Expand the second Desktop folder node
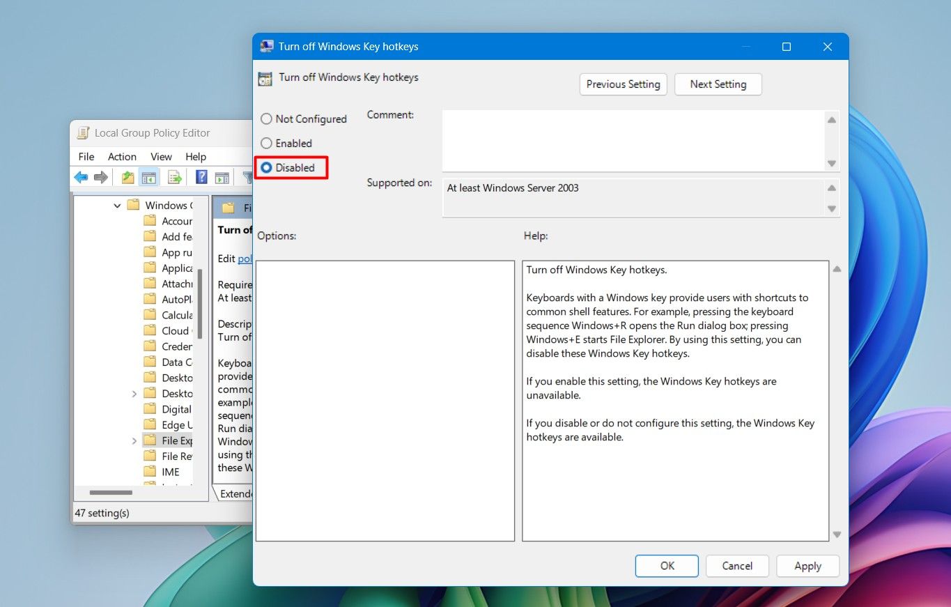The image size is (951, 607). (134, 394)
